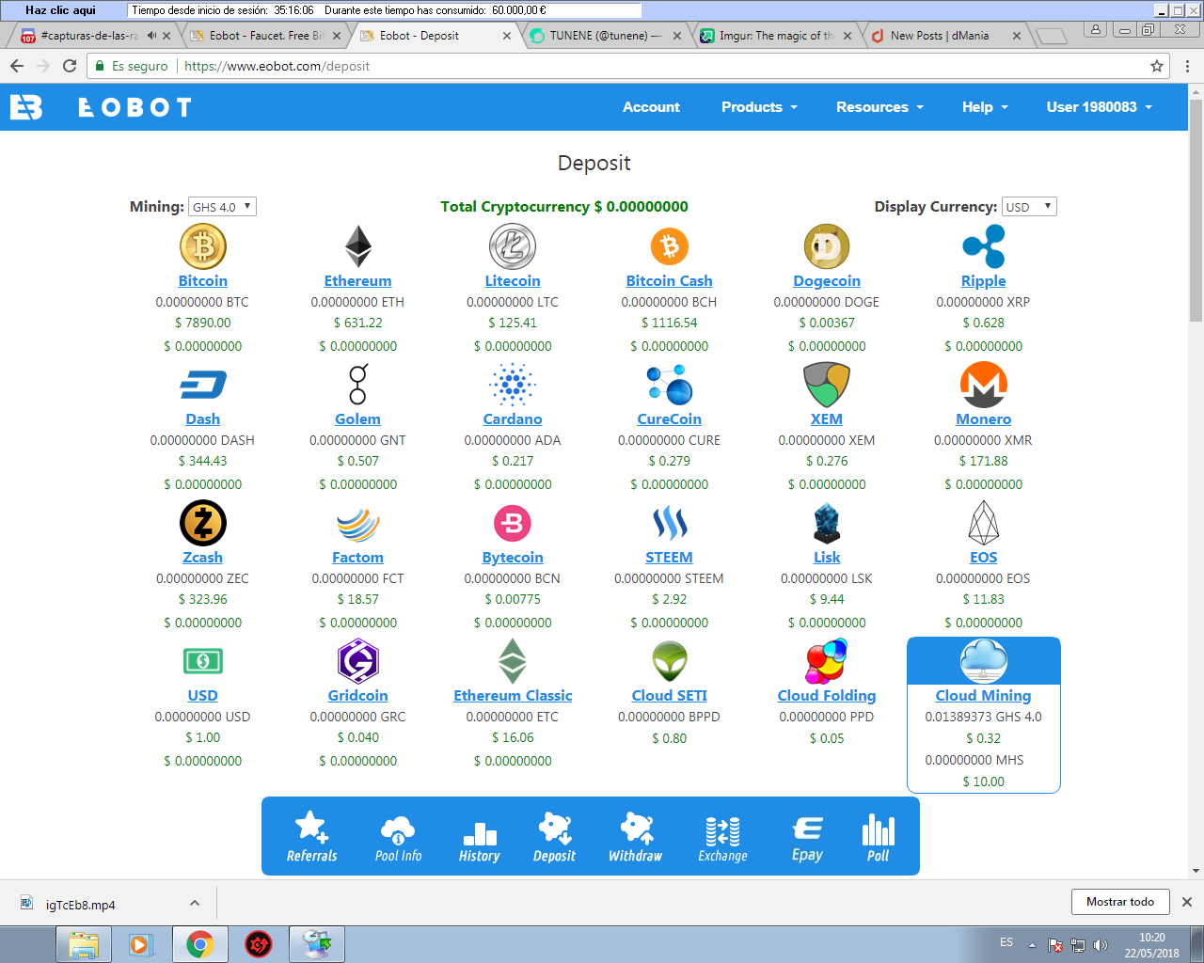Click the Ripple logo icon
Viewport: 1204px width, 963px height.
coord(984,247)
